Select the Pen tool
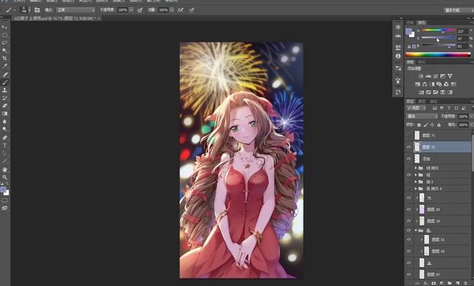Viewport: 474px width, 286px height. pyautogui.click(x=5, y=138)
